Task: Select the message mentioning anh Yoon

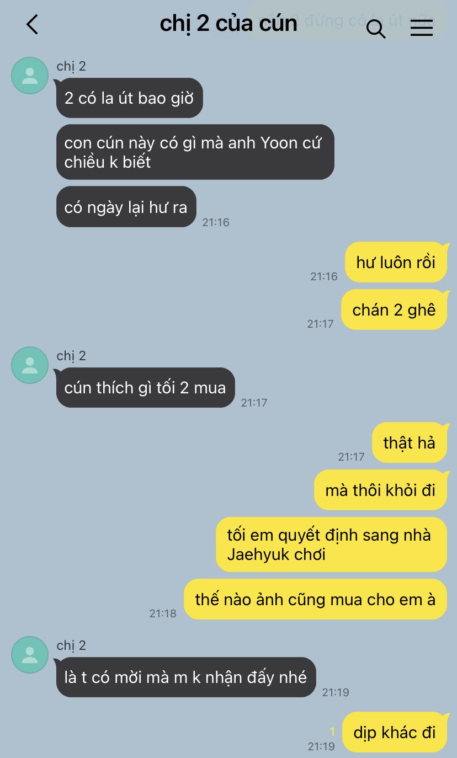Action: pyautogui.click(x=195, y=152)
